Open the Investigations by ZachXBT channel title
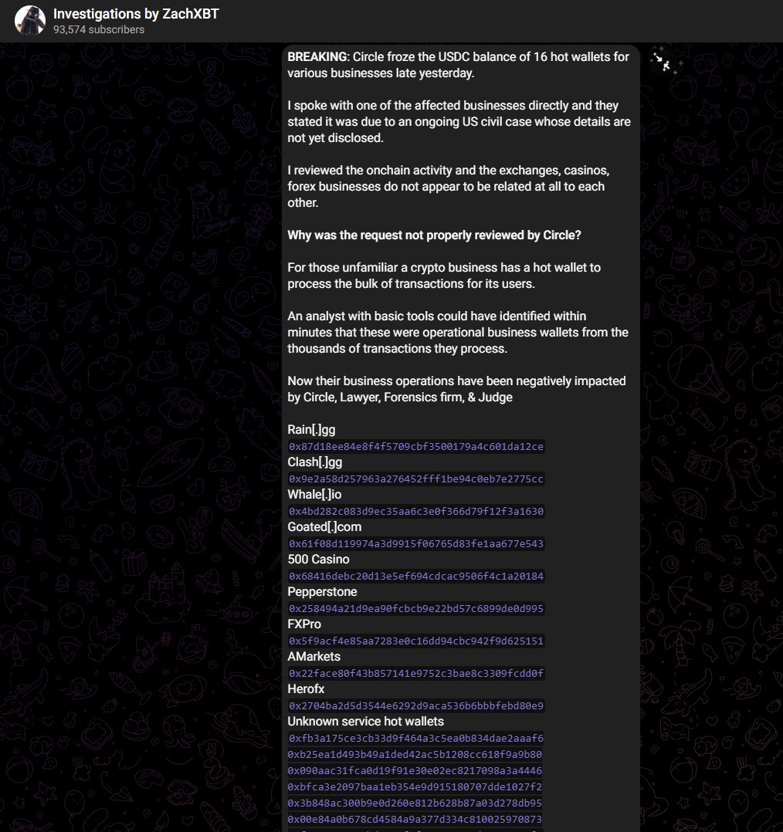This screenshot has width=783, height=832. click(x=136, y=14)
